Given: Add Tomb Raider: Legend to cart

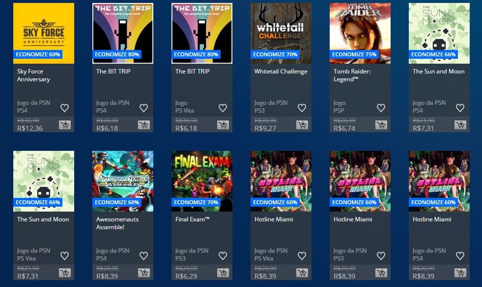Looking at the screenshot, I should [x=381, y=125].
